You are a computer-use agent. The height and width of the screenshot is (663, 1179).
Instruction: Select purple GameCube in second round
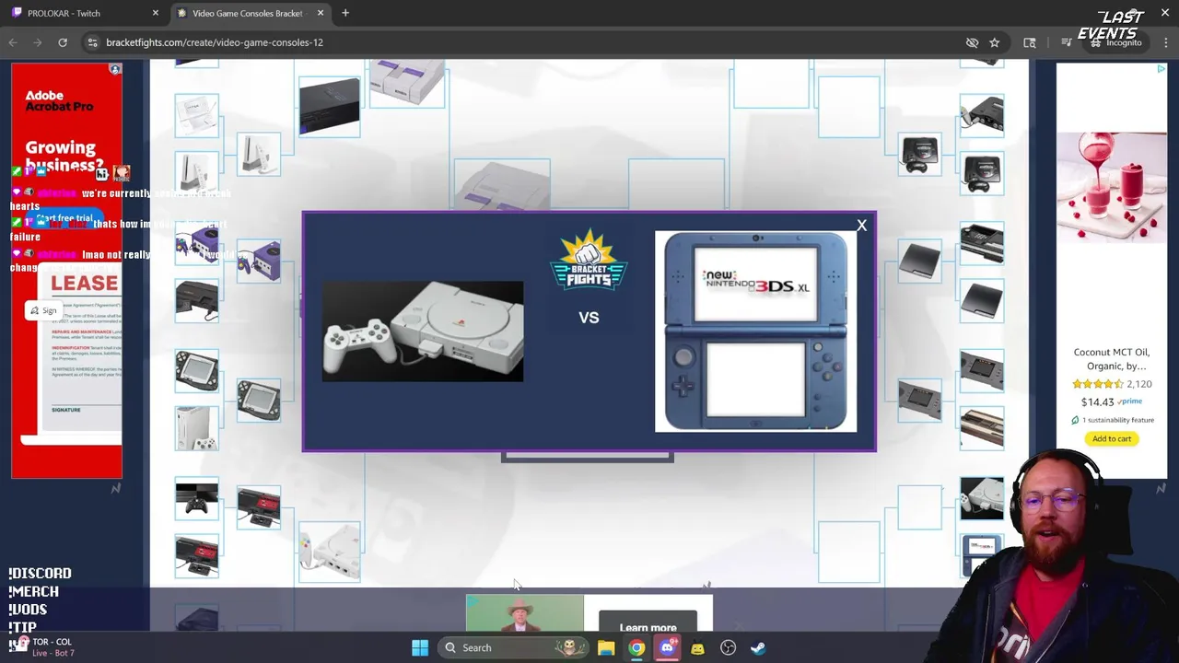259,262
